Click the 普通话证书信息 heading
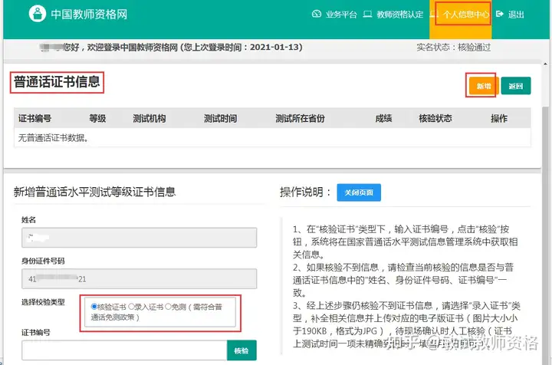The image size is (552, 365). (57, 82)
